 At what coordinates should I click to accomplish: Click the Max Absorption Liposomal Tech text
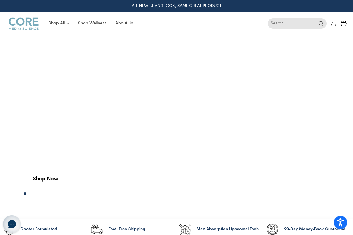tap(227, 229)
